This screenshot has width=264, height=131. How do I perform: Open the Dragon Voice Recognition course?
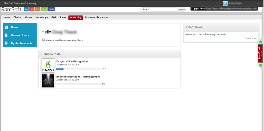point(72,62)
